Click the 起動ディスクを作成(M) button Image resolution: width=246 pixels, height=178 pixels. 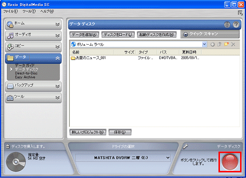coord(157,35)
